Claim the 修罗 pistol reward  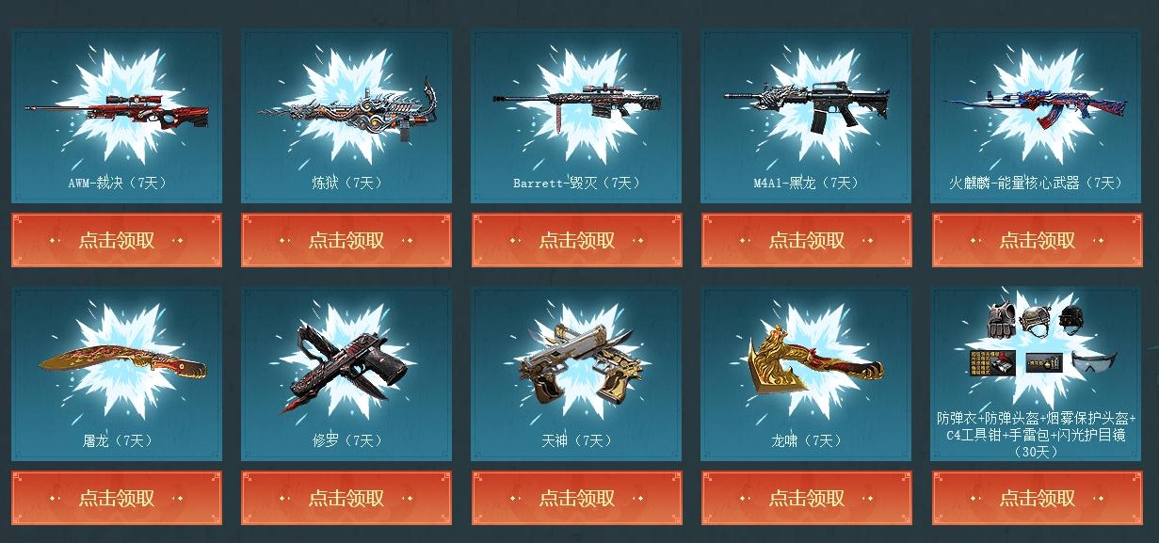click(346, 498)
